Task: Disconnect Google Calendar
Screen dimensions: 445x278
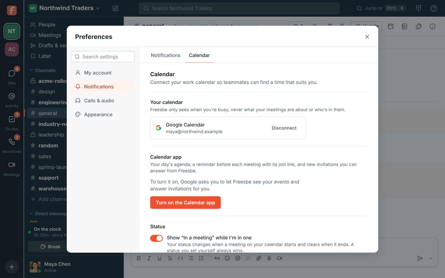Action: (284, 128)
